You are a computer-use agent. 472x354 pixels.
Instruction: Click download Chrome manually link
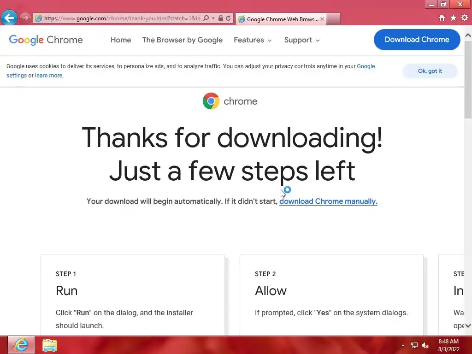(328, 201)
